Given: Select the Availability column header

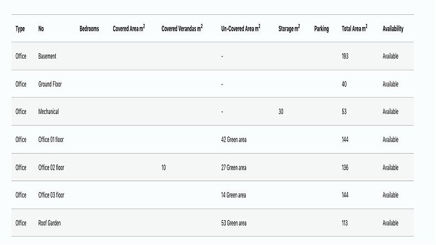Looking at the screenshot, I should [x=392, y=29].
